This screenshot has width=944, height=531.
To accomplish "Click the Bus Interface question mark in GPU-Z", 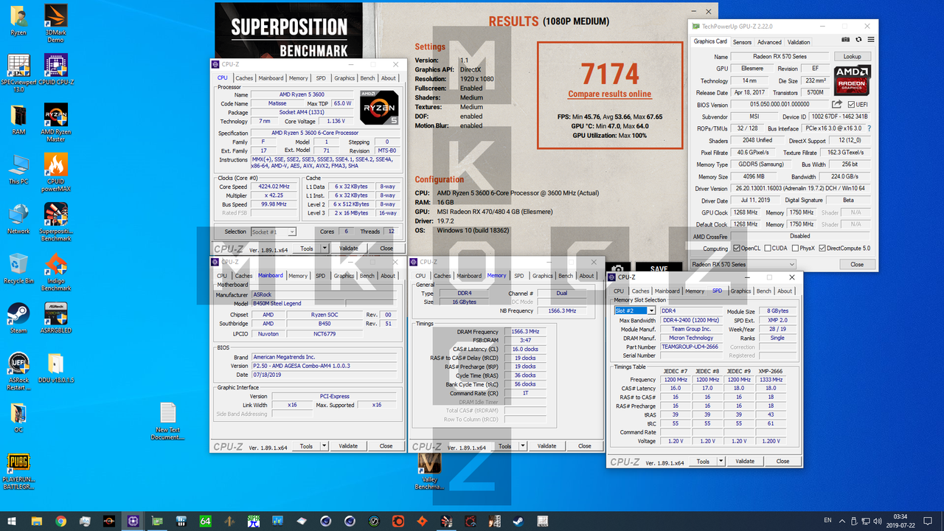I will tap(870, 128).
